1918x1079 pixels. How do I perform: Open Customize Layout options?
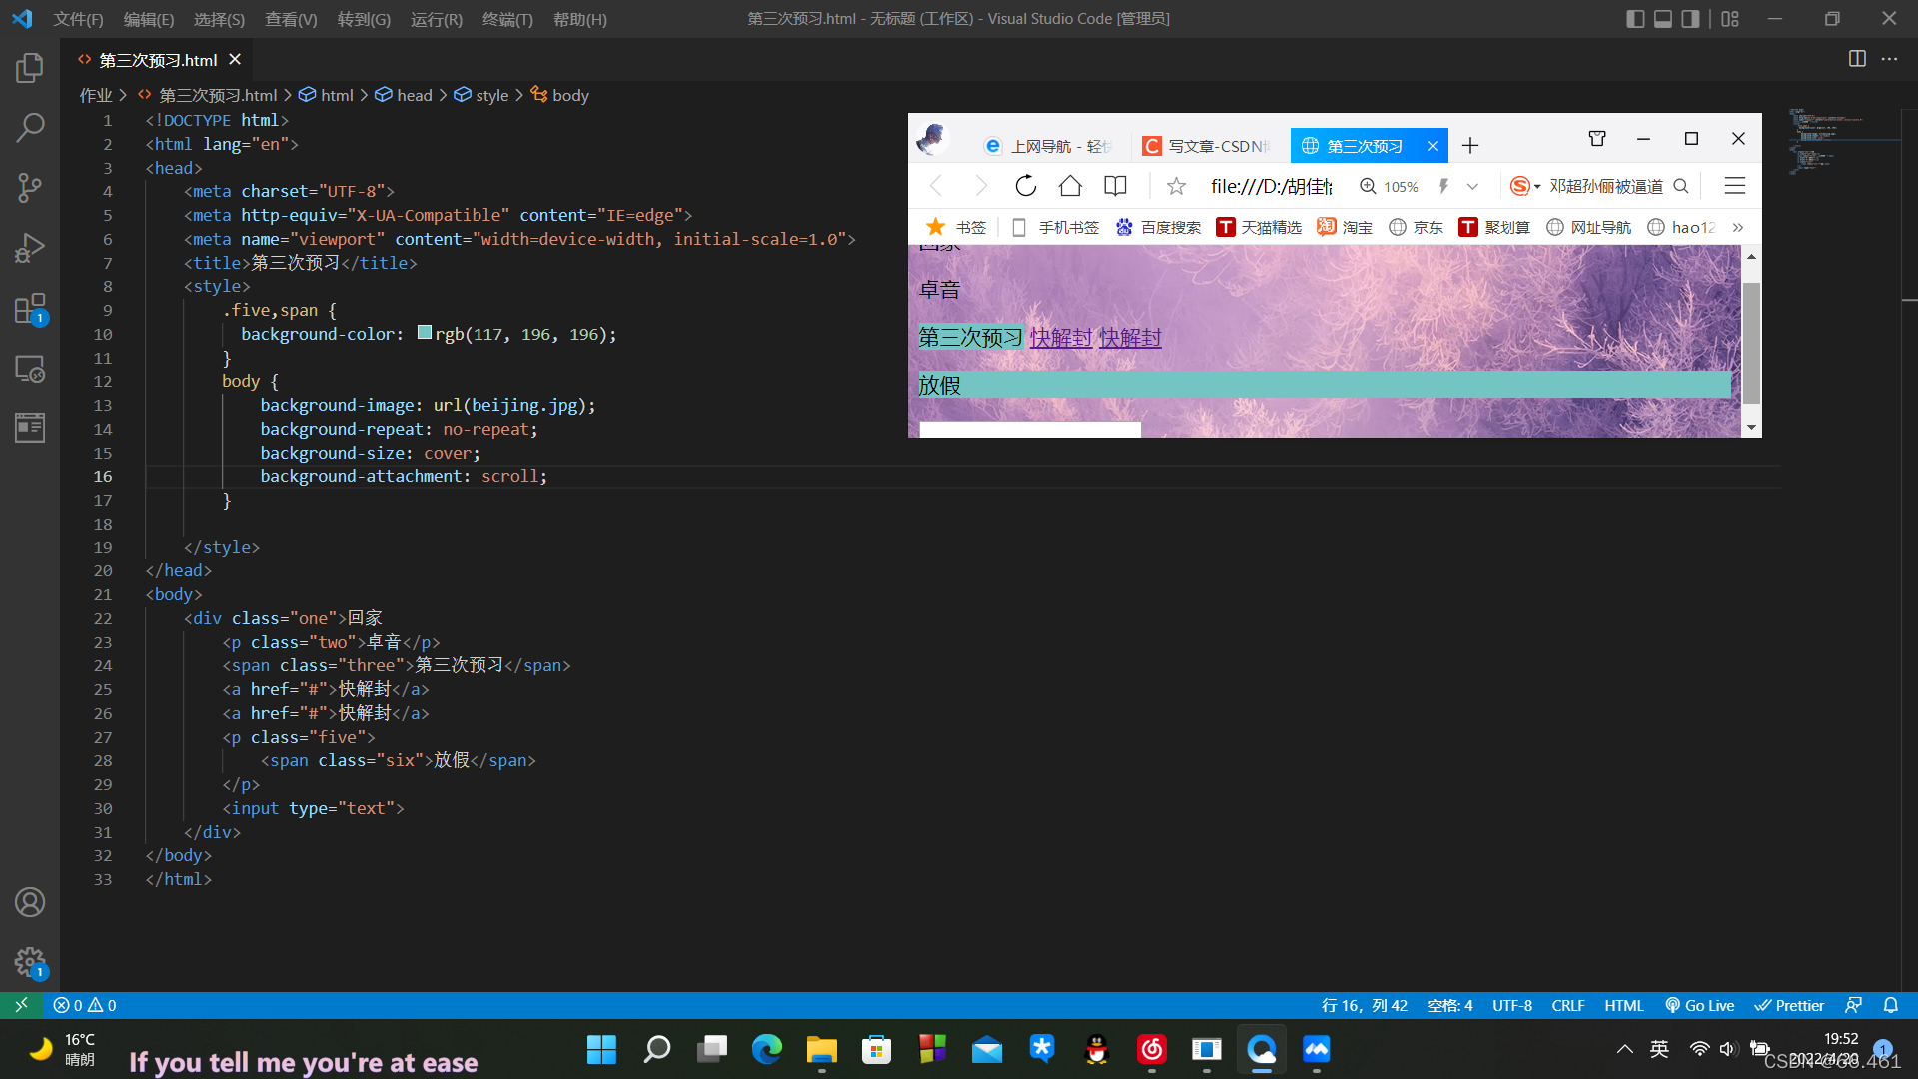1730,19
